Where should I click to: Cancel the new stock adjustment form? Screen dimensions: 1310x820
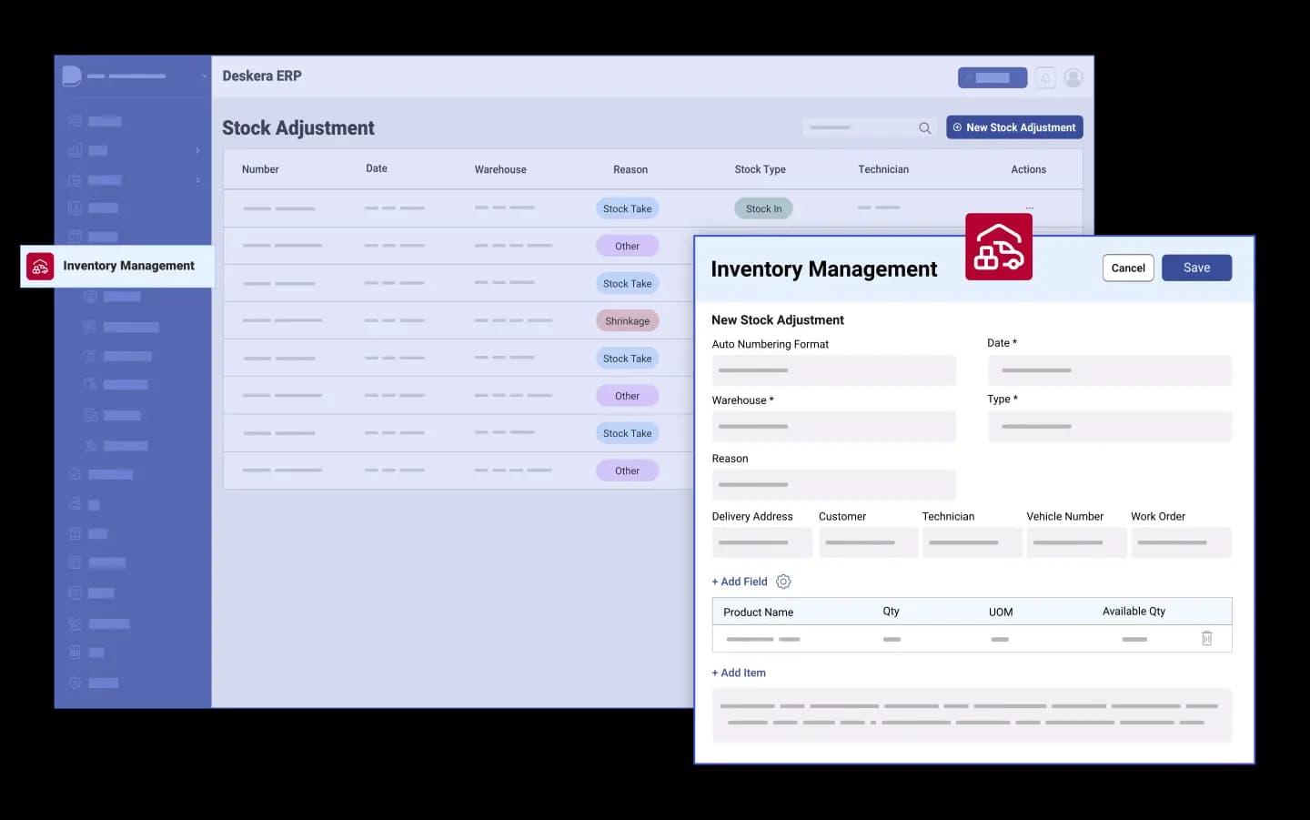click(x=1127, y=268)
